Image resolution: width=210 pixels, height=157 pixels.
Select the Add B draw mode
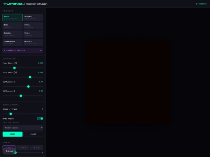(x=9, y=148)
